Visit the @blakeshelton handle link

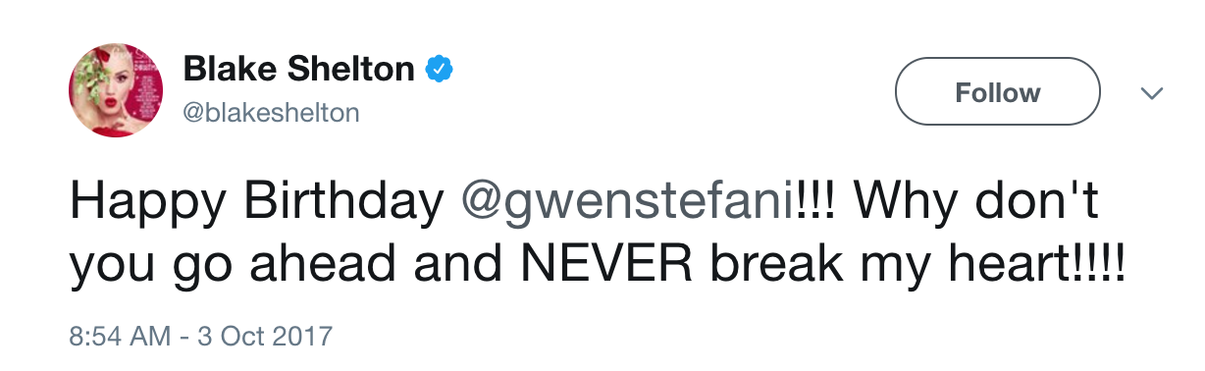tap(272, 114)
